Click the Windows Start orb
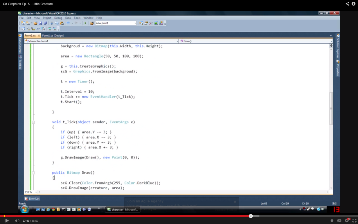This screenshot has height=224, width=358. point(24,209)
